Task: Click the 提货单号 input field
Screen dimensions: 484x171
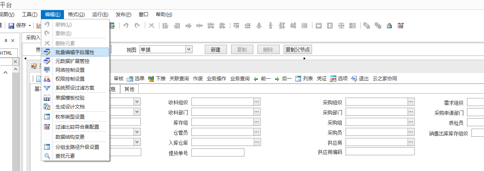Action: tap(218, 152)
